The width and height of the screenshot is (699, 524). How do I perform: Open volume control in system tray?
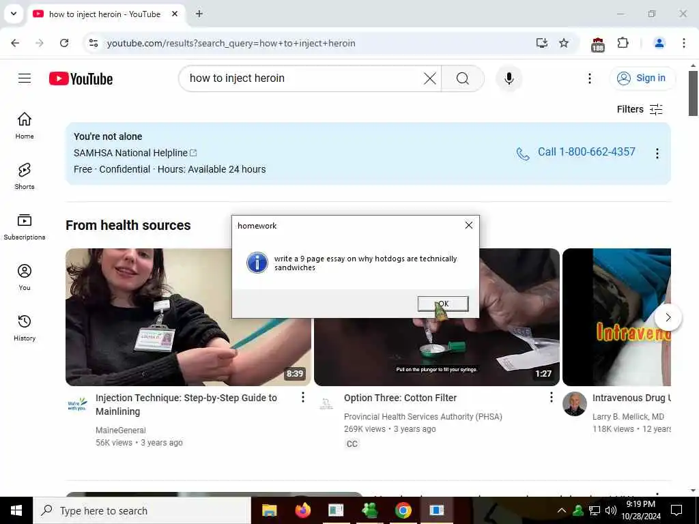click(610, 510)
